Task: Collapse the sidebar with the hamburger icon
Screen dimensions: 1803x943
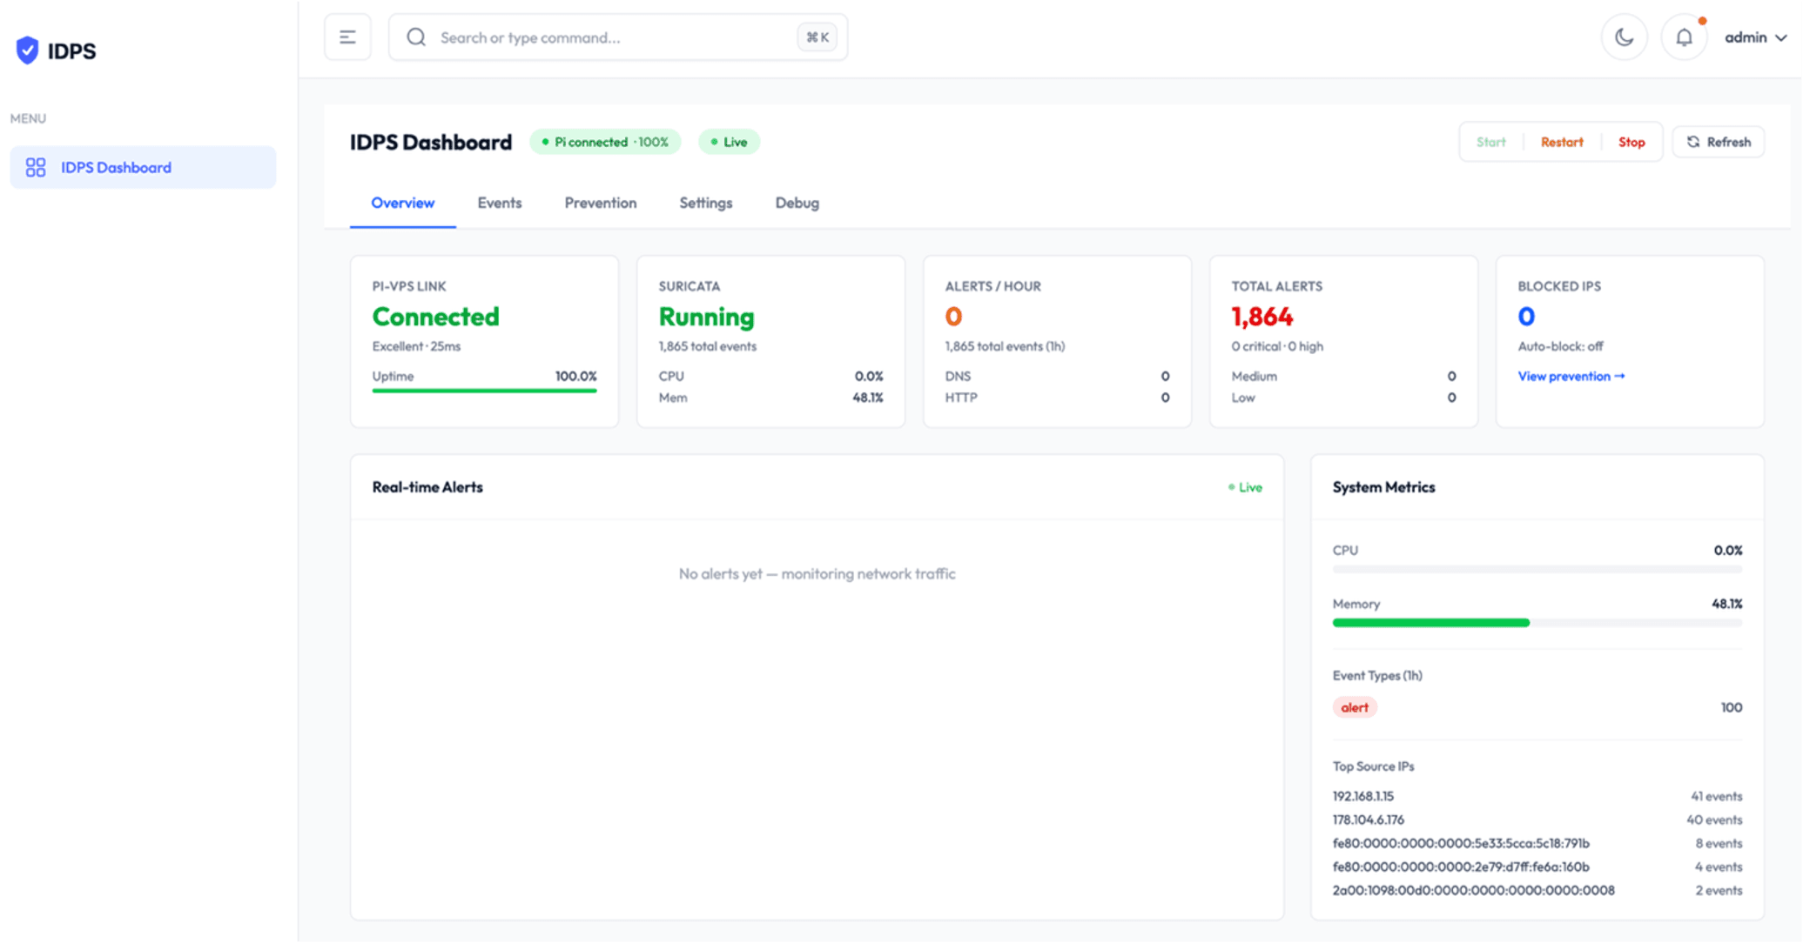Action: pos(347,37)
